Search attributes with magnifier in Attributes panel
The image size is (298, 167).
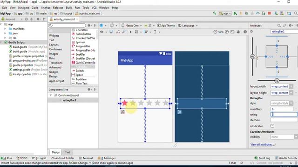[279, 26]
